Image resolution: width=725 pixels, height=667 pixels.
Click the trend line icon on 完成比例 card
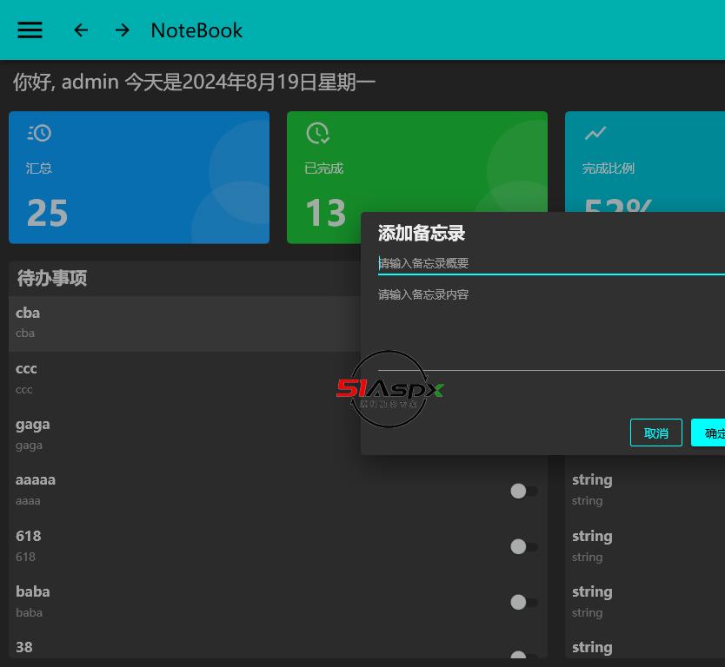point(595,133)
